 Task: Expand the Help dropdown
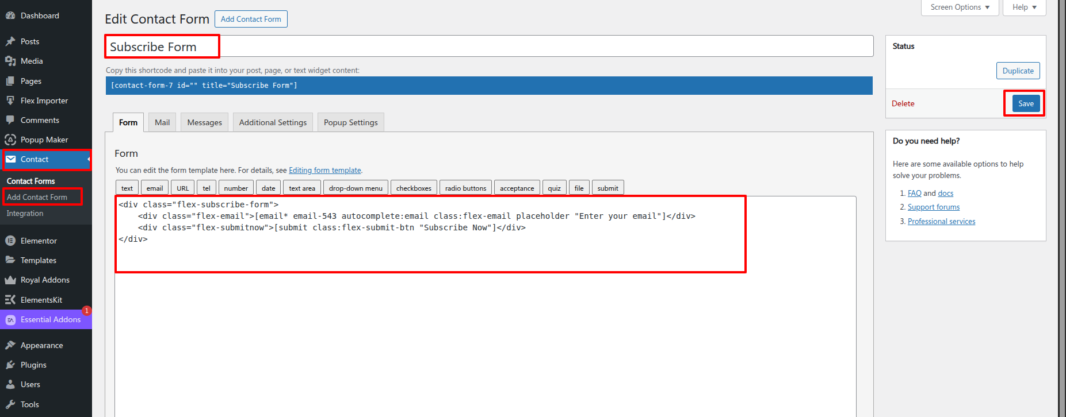point(1024,7)
